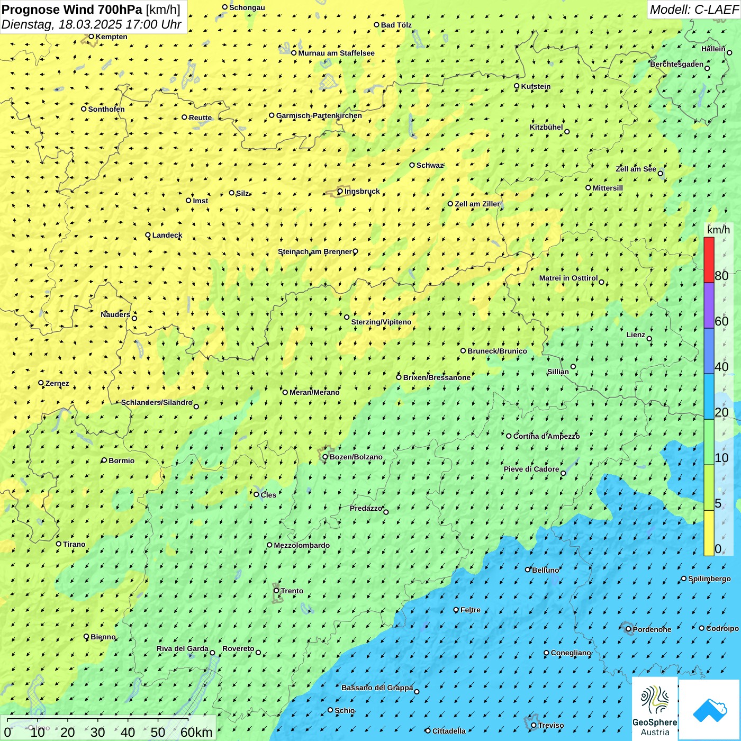Click the Kitzbühel label

coord(546,127)
